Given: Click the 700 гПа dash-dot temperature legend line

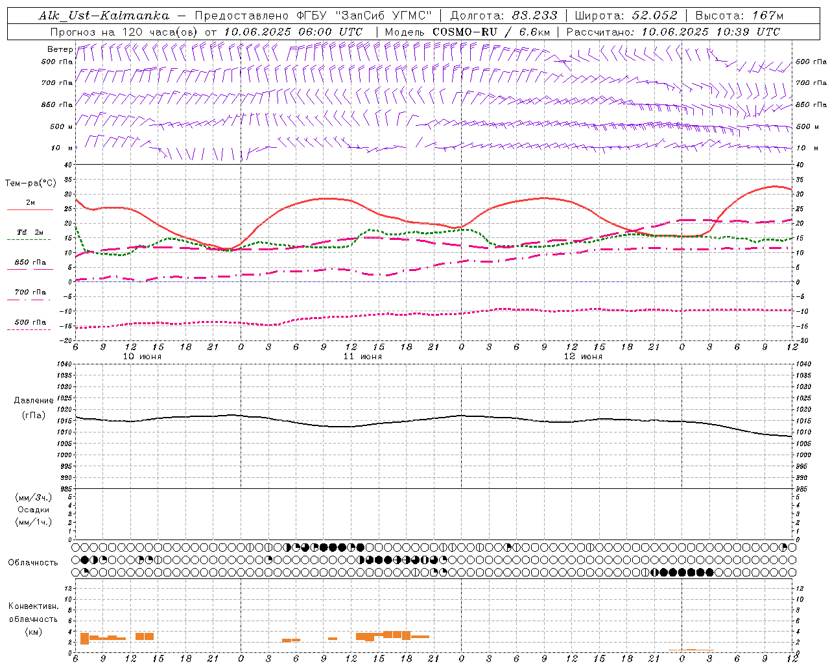Looking at the screenshot, I should 30,300.
